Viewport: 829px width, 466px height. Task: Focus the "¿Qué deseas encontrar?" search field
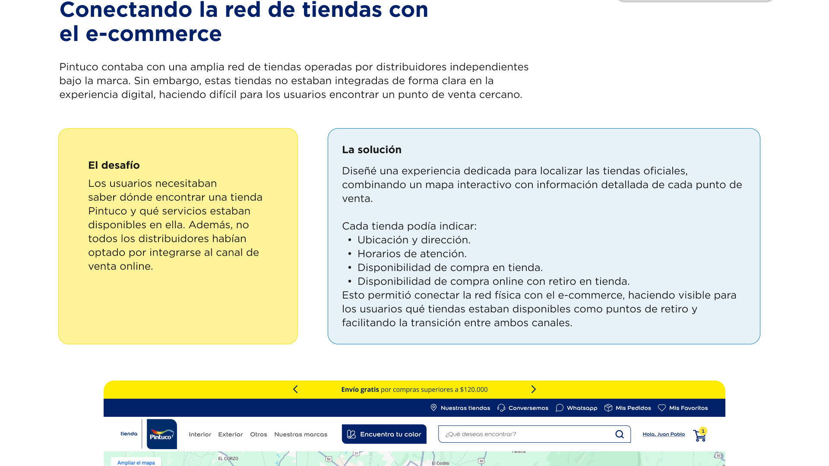535,434
